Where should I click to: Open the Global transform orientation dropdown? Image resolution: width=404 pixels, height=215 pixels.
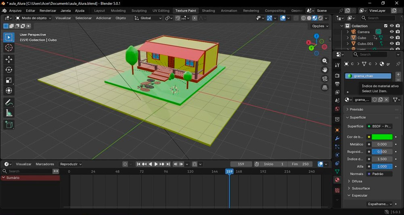click(148, 18)
